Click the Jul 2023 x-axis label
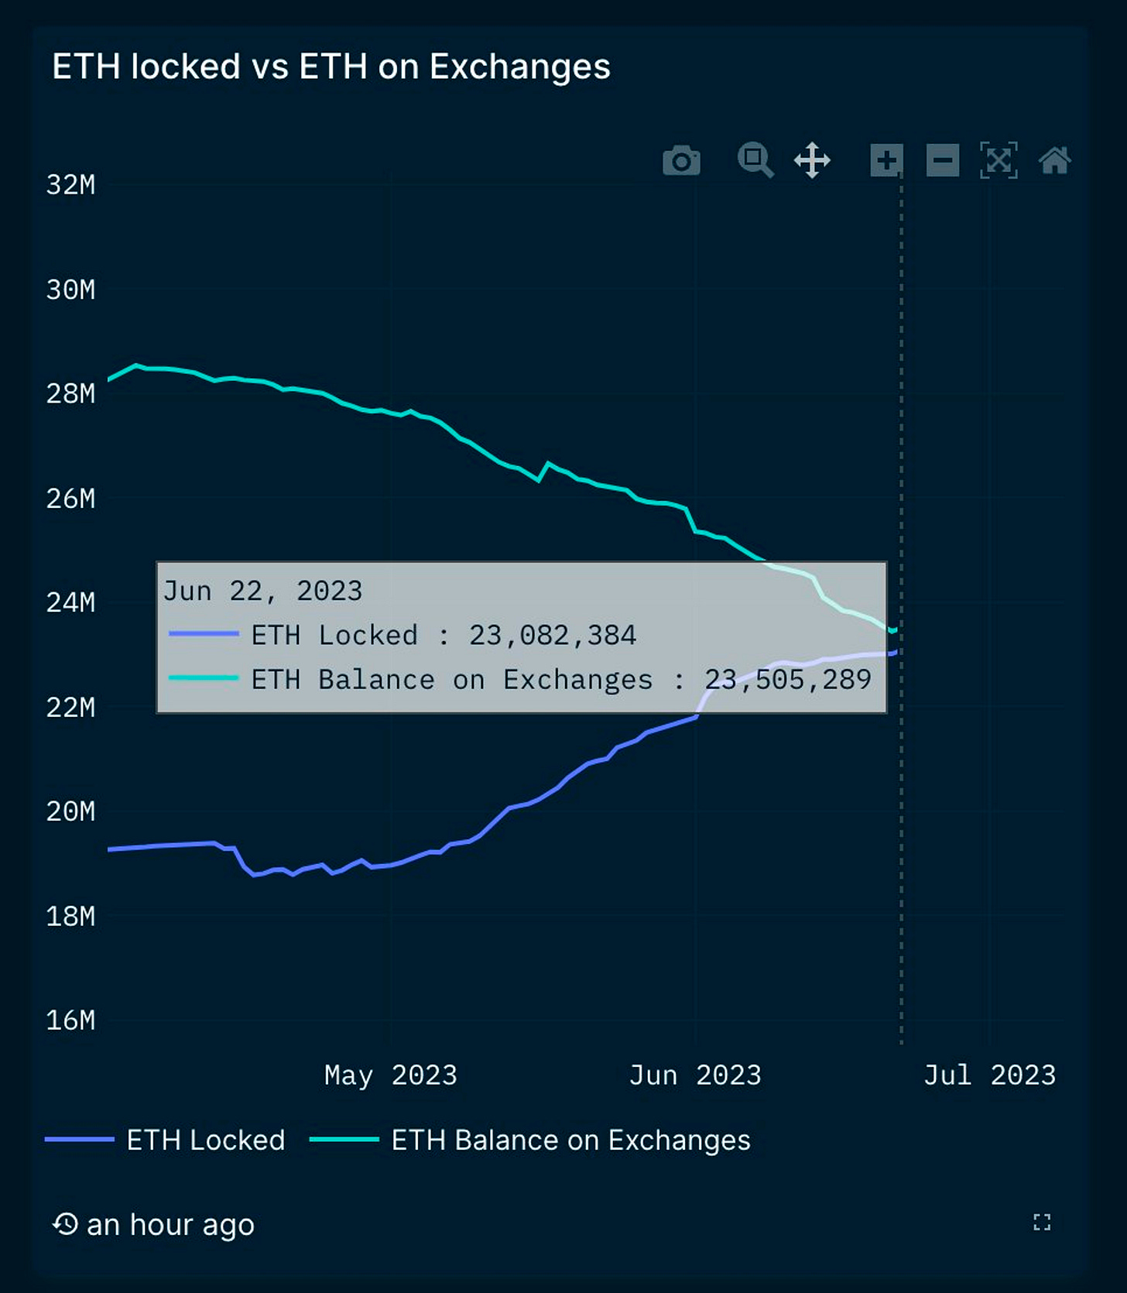1127x1293 pixels. tap(990, 1075)
